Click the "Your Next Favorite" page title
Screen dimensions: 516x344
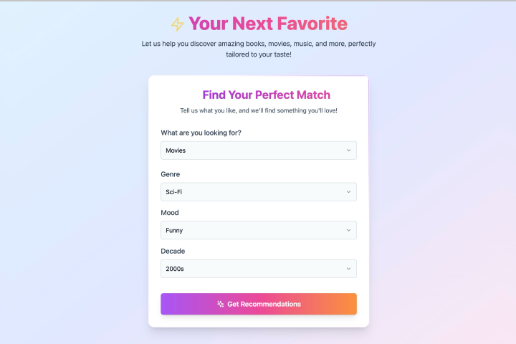coord(268,24)
